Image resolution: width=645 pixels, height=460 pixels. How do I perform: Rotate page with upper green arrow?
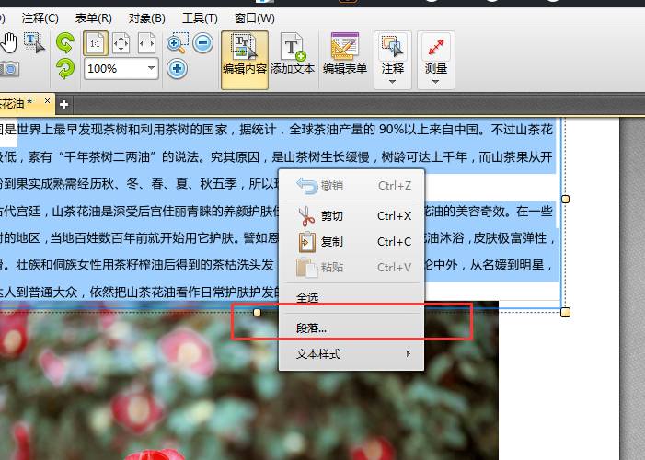(65, 43)
